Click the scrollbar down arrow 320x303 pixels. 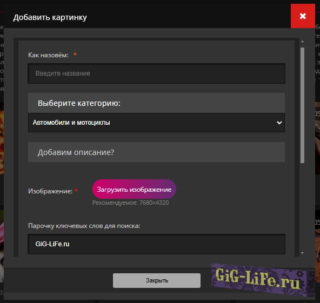click(x=303, y=253)
